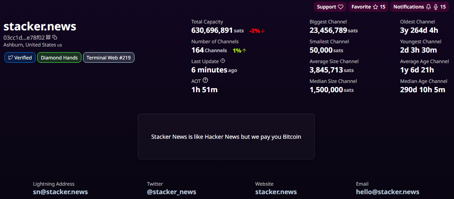Click the Last Update help icon

pyautogui.click(x=223, y=61)
